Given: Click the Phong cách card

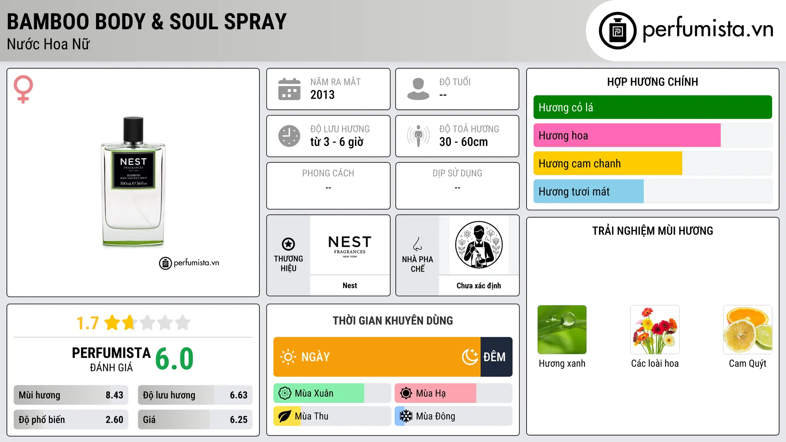Looking at the screenshot, I should pyautogui.click(x=328, y=186).
